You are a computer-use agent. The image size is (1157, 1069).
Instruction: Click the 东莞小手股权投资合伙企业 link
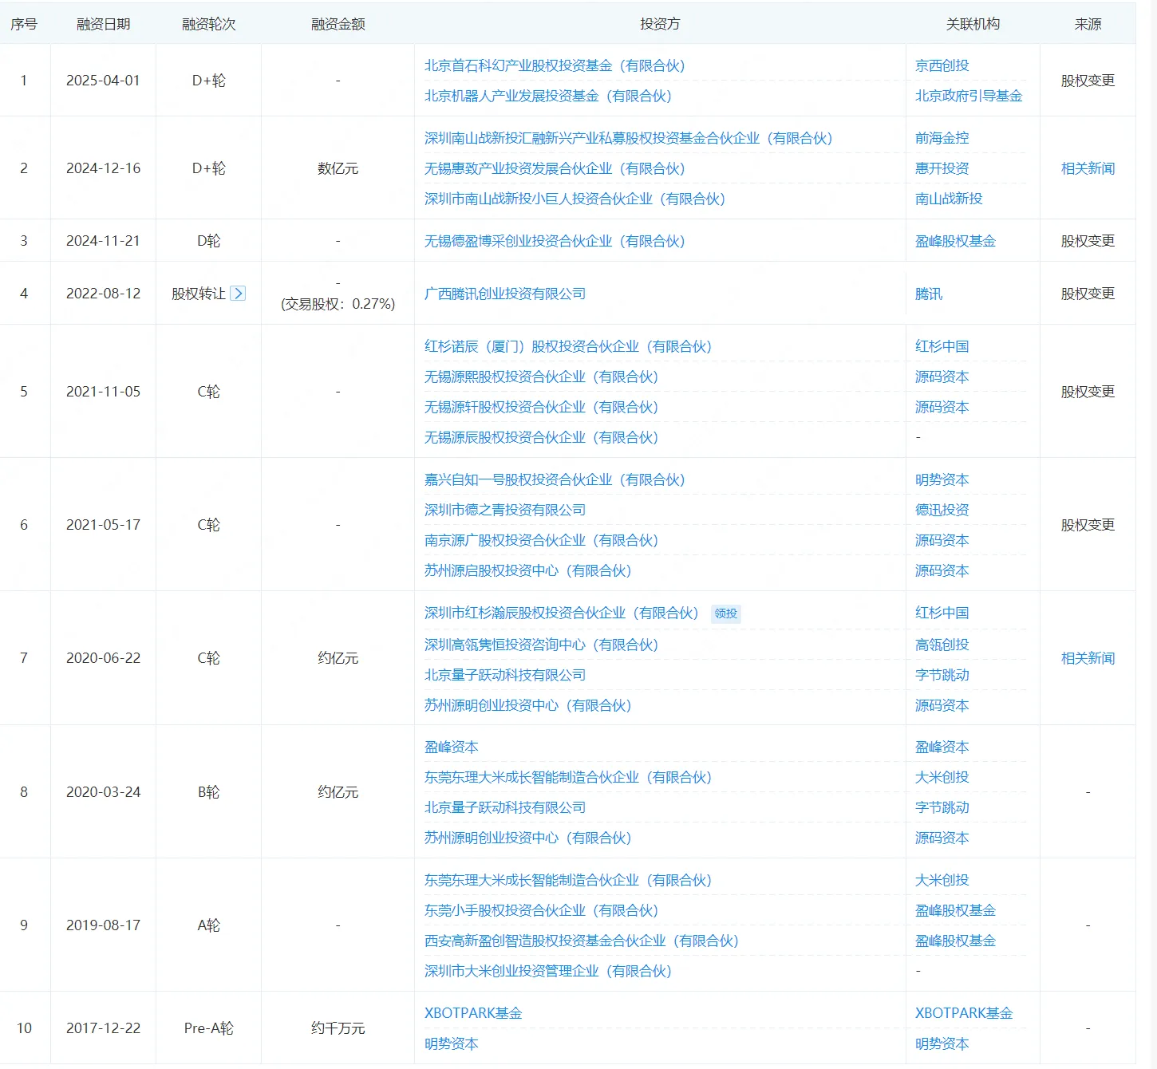click(x=542, y=910)
